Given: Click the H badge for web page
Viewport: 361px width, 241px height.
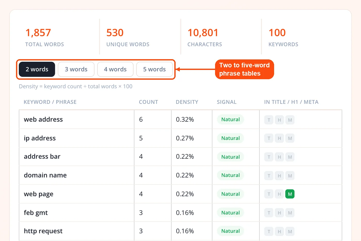Looking at the screenshot, I should click(x=279, y=194).
